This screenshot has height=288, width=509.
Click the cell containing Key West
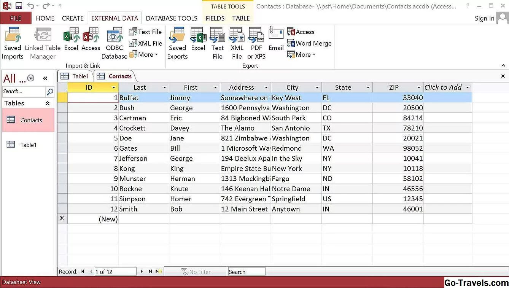click(296, 98)
